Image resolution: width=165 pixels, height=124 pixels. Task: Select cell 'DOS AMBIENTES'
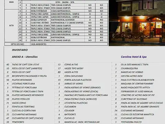tap(69, 44)
